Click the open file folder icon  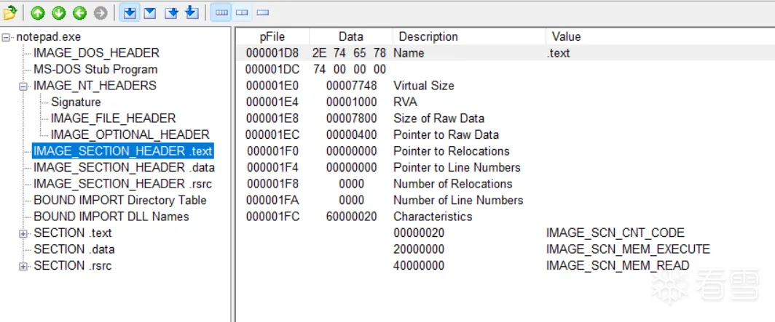pos(9,12)
